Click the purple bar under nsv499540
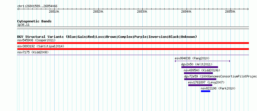 point(198,73)
